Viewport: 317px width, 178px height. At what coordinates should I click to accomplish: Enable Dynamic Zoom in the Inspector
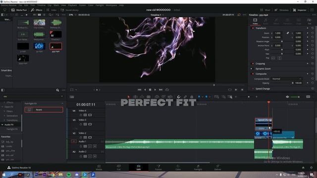[x=252, y=69]
